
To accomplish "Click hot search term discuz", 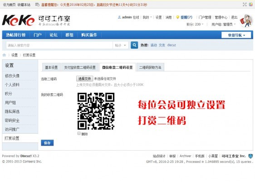I will pyautogui.click(x=172, y=45).
